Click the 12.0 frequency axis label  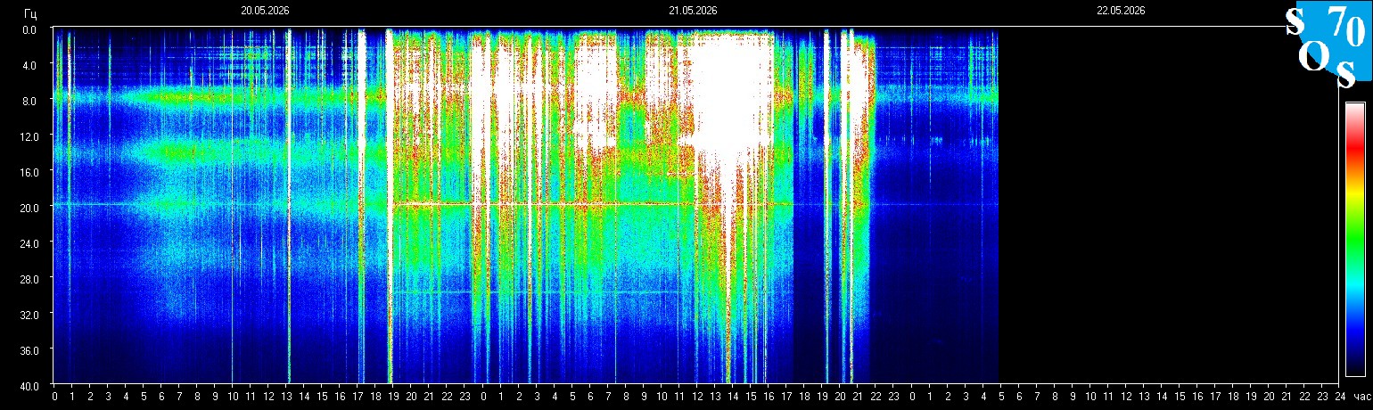tap(28, 136)
